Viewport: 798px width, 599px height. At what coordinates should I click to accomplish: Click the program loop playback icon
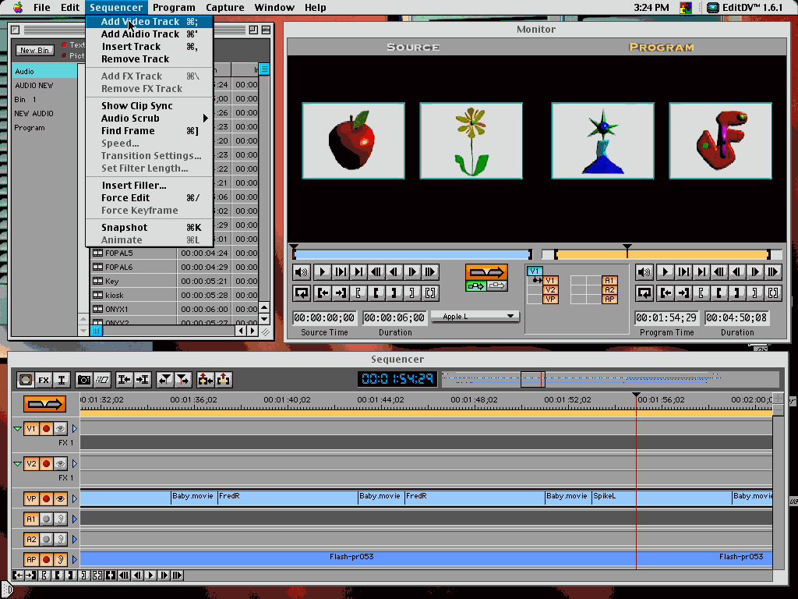(644, 293)
